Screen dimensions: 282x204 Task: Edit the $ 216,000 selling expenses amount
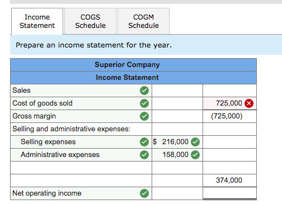(x=177, y=142)
